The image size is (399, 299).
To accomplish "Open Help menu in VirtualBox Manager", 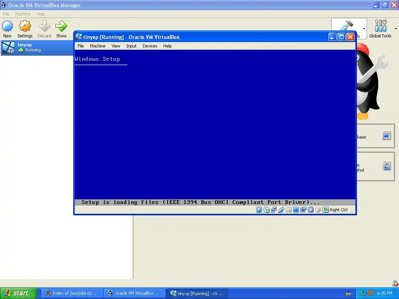I will pos(41,14).
